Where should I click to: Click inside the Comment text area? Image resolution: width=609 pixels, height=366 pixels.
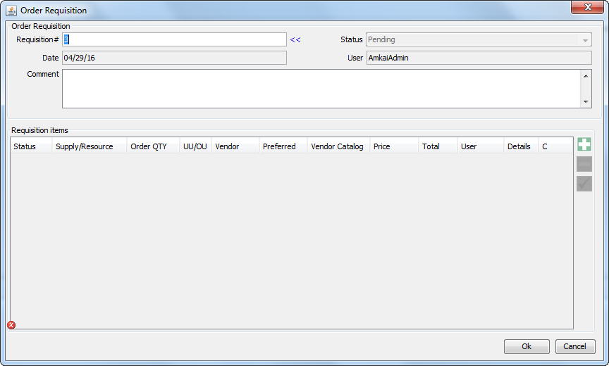click(x=321, y=89)
